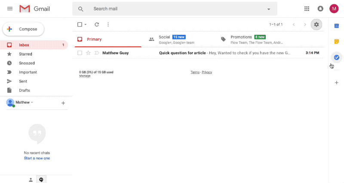Switch to the Promotions tab
The height and width of the screenshot is (183, 344).
247,40
